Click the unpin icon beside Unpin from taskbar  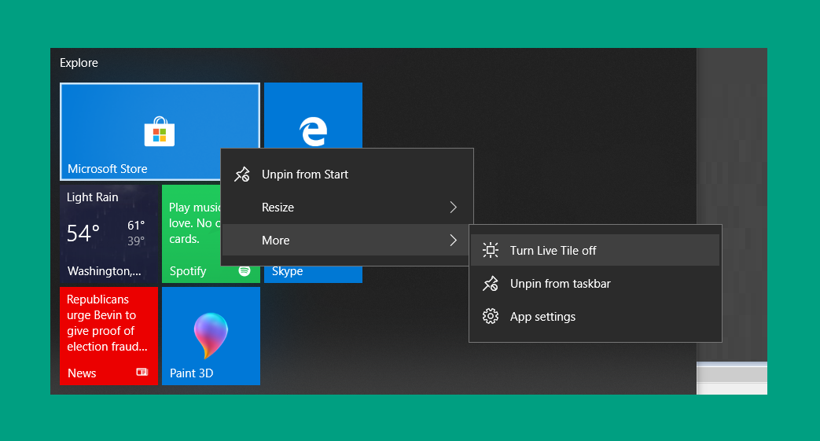pos(490,284)
